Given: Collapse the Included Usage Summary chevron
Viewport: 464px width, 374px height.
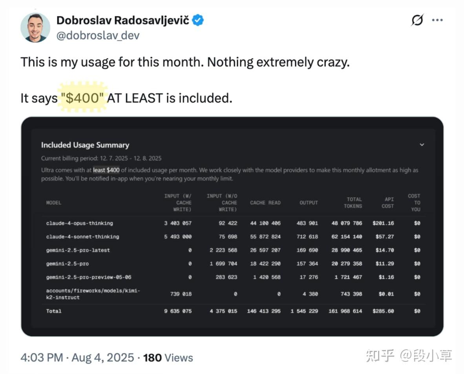Looking at the screenshot, I should (x=422, y=145).
